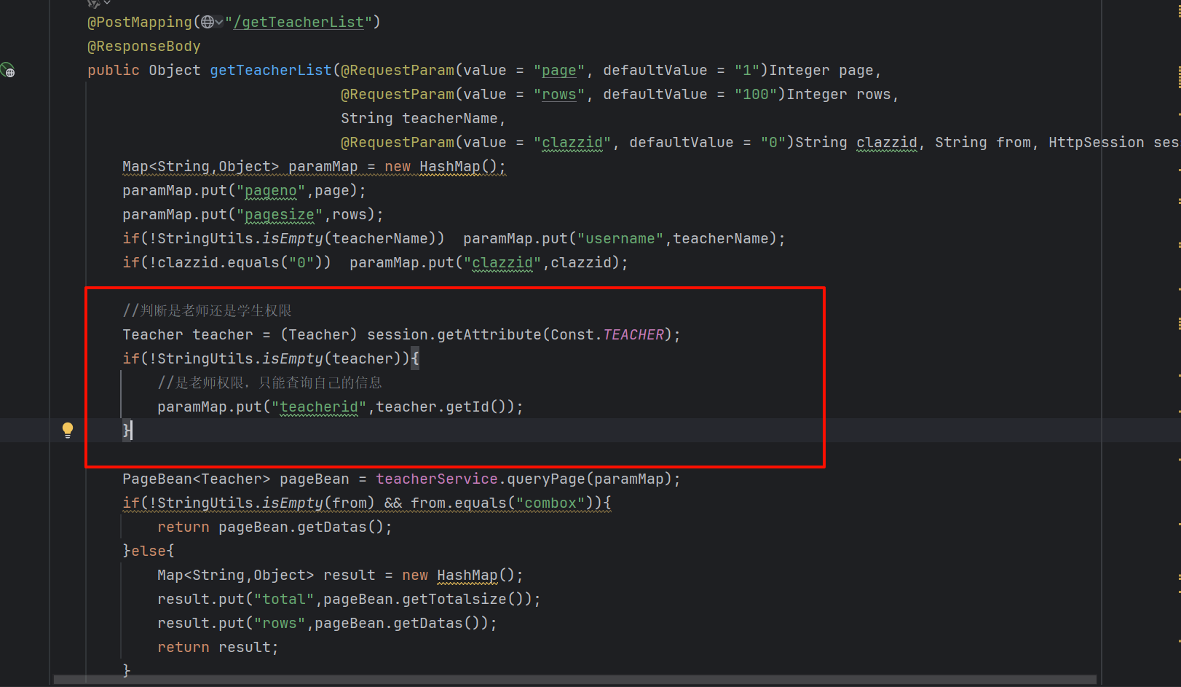Click the StringUtils.isEmpty(teacherName) call
1181x687 pixels.
click(x=291, y=239)
